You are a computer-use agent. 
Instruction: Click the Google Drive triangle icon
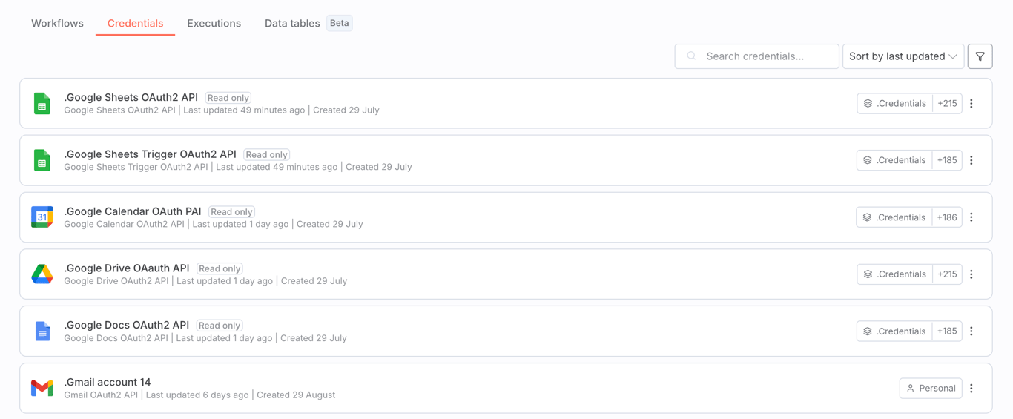tap(42, 274)
